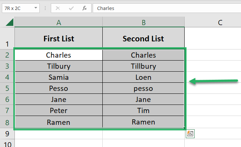Click the formula bar containing Charles

(x=167, y=8)
